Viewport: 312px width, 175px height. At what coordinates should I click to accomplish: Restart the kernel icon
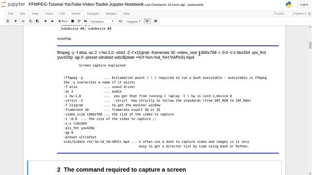(x=79, y=21)
